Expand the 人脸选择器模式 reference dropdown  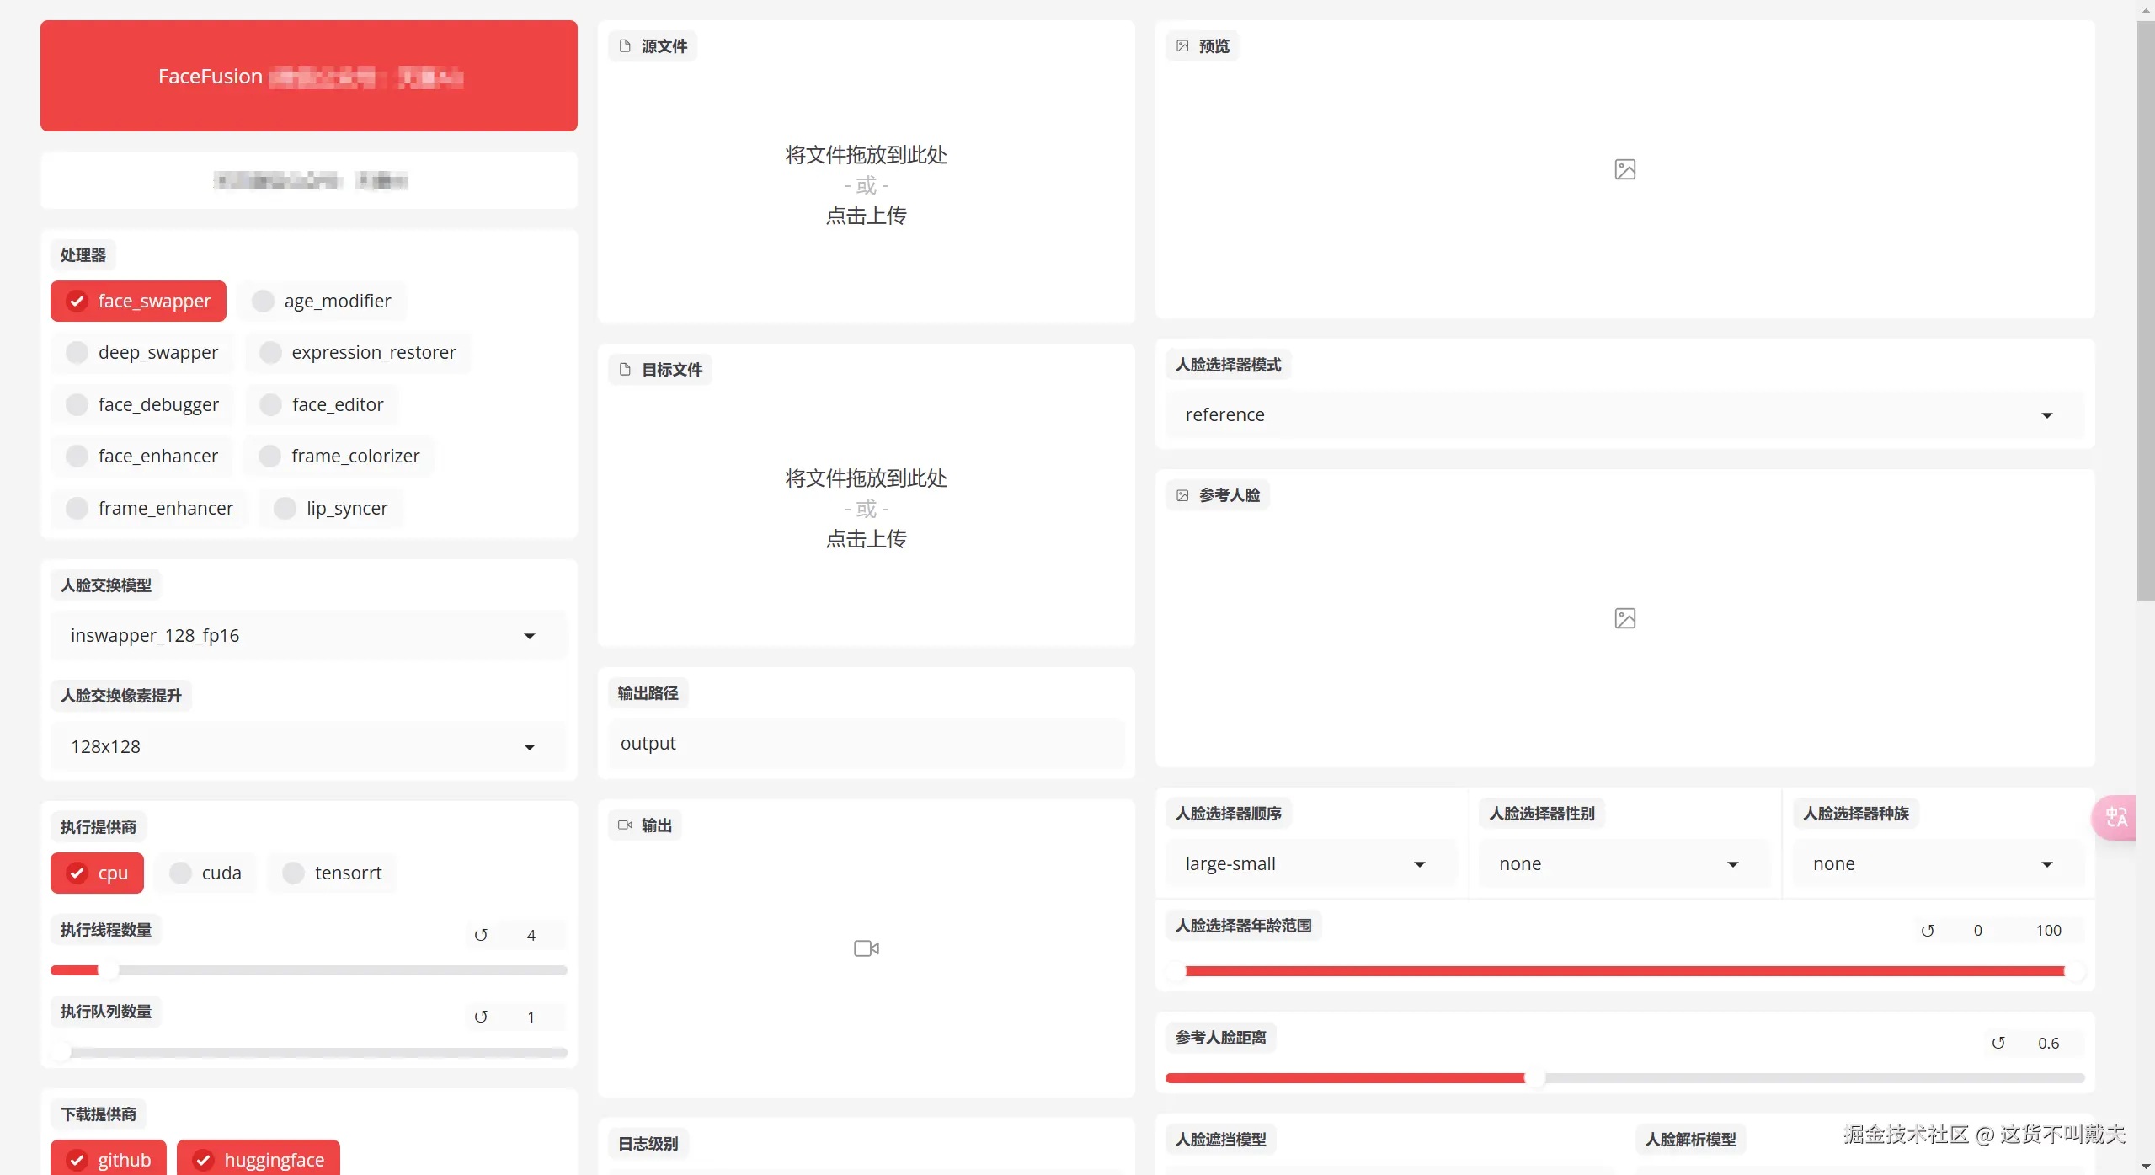1623,415
